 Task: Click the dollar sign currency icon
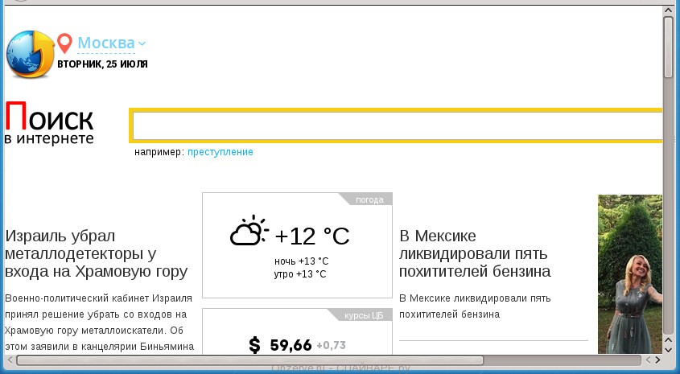tap(255, 346)
